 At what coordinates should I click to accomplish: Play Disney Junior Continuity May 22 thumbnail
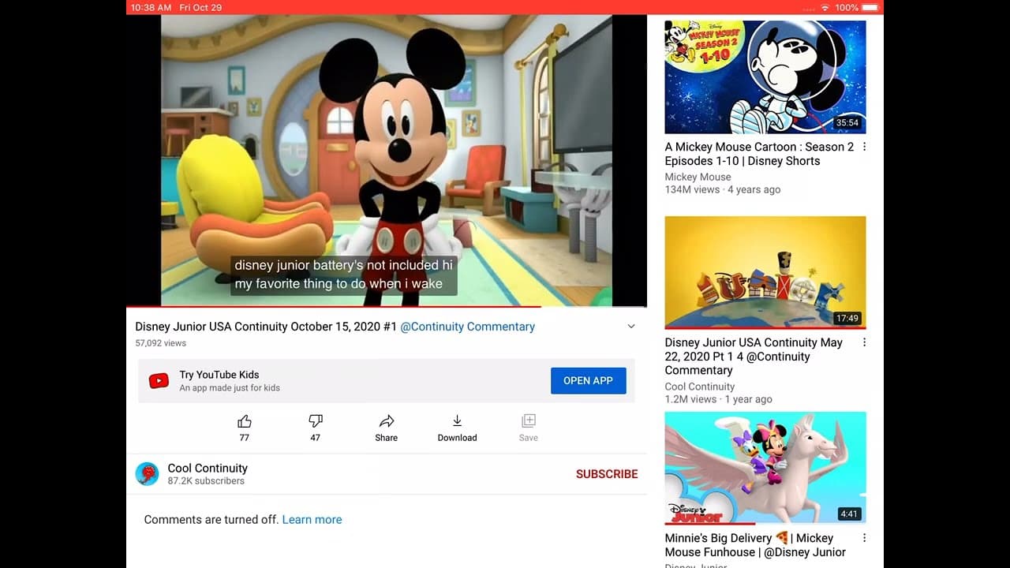(x=765, y=272)
